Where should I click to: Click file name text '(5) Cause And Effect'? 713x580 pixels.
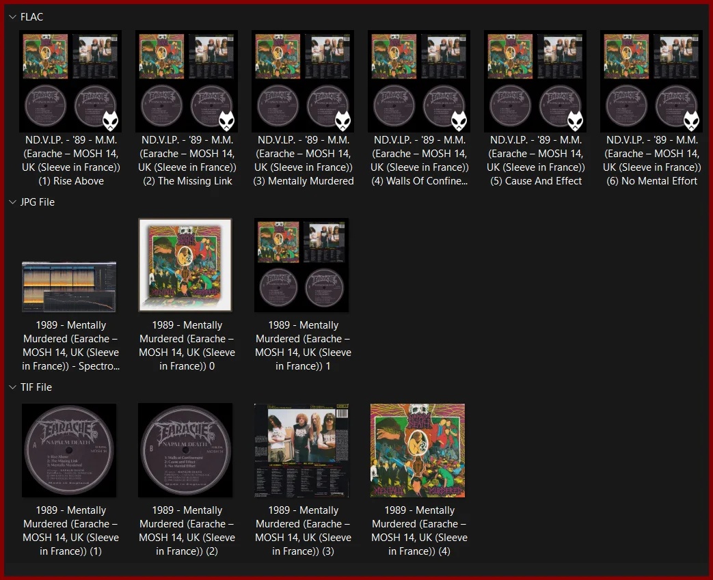pyautogui.click(x=536, y=181)
